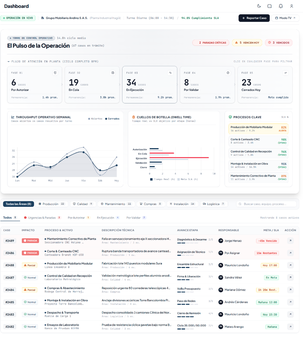Viewport: 303px width, 346px height.
Task: Open the user profile icon
Action: pos(292,6)
